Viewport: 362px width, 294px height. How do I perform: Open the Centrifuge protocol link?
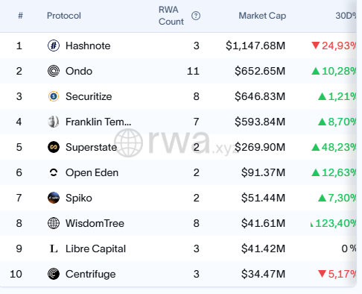pos(91,274)
